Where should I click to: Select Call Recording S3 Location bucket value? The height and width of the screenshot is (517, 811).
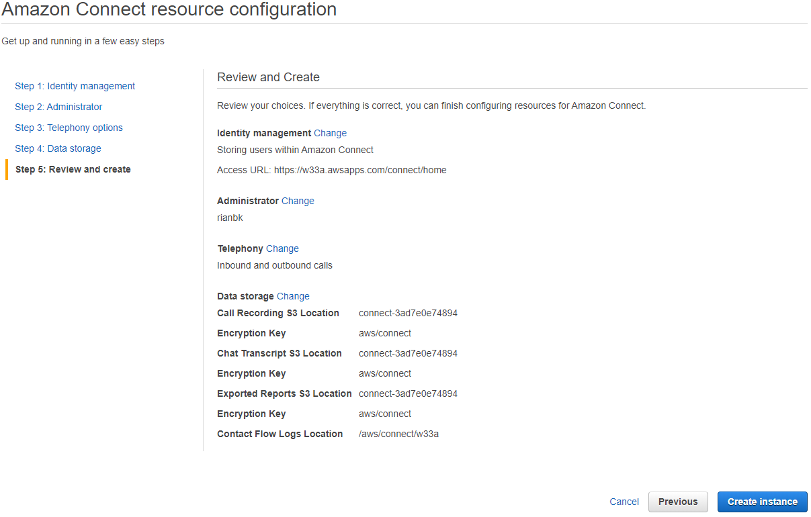[408, 313]
